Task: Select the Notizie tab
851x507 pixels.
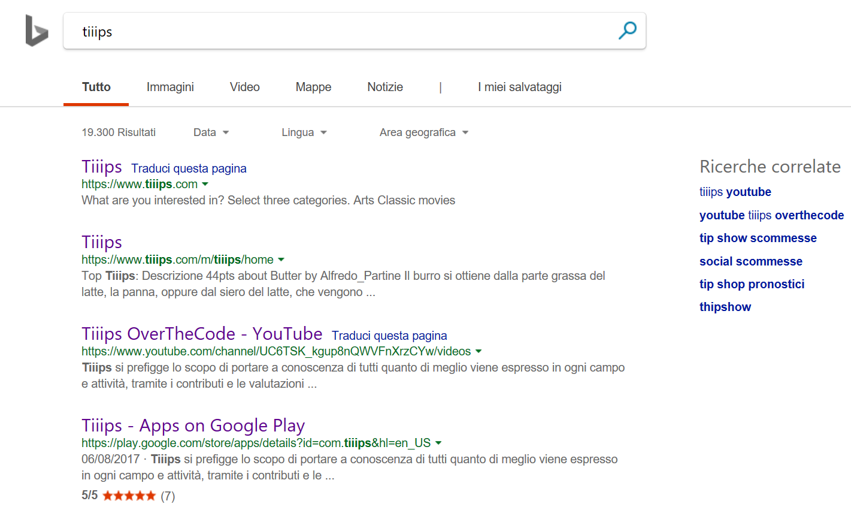Action: (385, 87)
